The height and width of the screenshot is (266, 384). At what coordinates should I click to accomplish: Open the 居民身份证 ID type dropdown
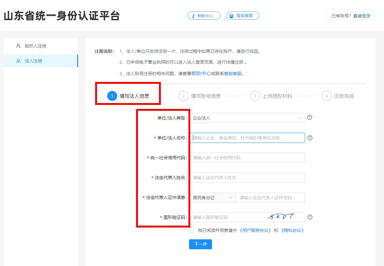point(213,198)
